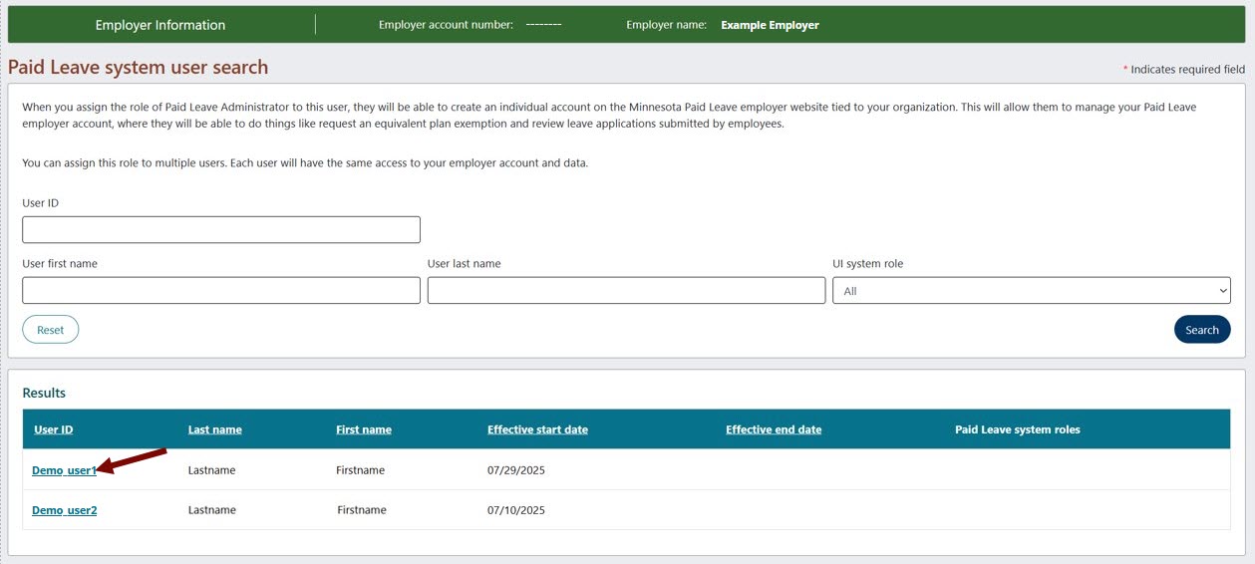Select the 07/10/2025 start date cell

pyautogui.click(x=516, y=510)
